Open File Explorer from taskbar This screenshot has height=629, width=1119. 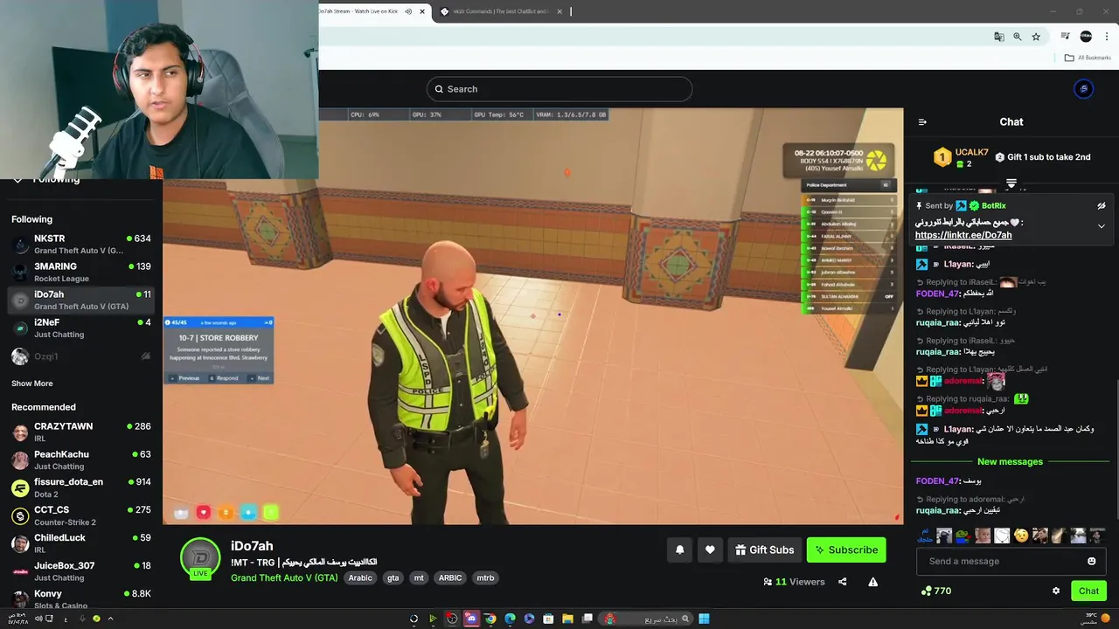point(567,619)
